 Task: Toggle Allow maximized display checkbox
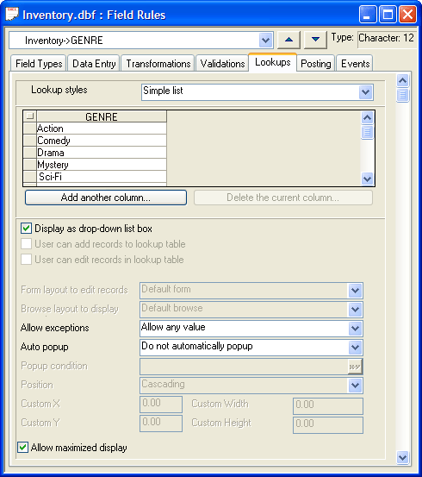(x=22, y=447)
